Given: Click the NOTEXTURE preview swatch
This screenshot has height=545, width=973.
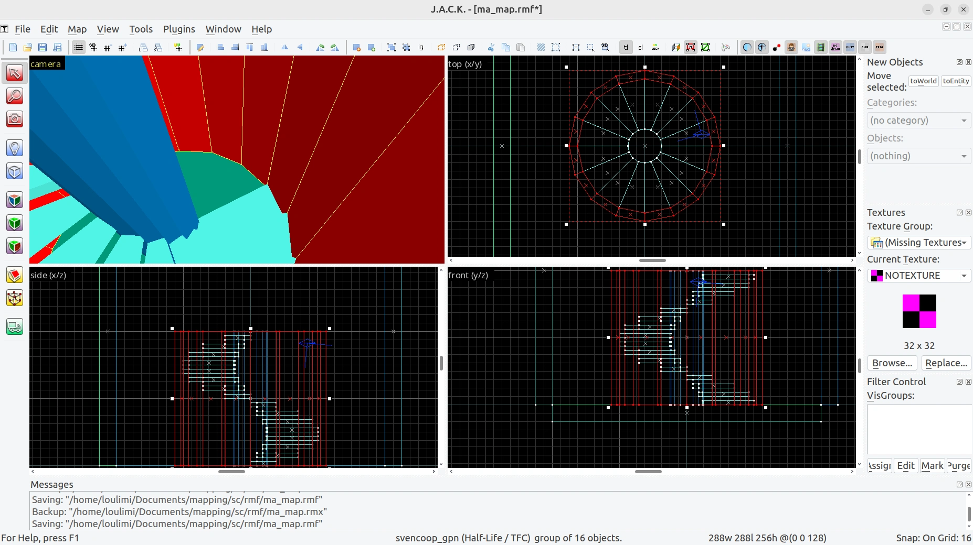Looking at the screenshot, I should click(919, 311).
